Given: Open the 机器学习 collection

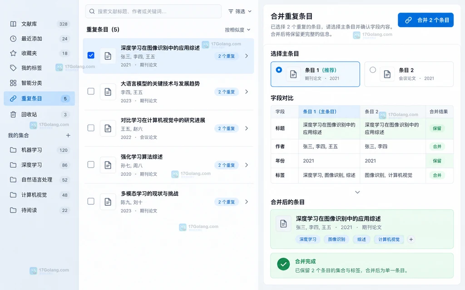Looking at the screenshot, I should 40,150.
